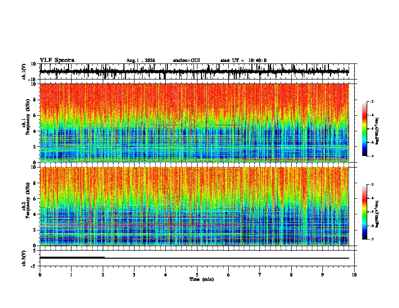Click time axis tick label '8'
The height and width of the screenshot is (308, 399).
coord(291,275)
